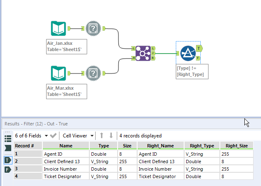
Task: Click the Filter tool F output anchor
Action: (x=198, y=58)
